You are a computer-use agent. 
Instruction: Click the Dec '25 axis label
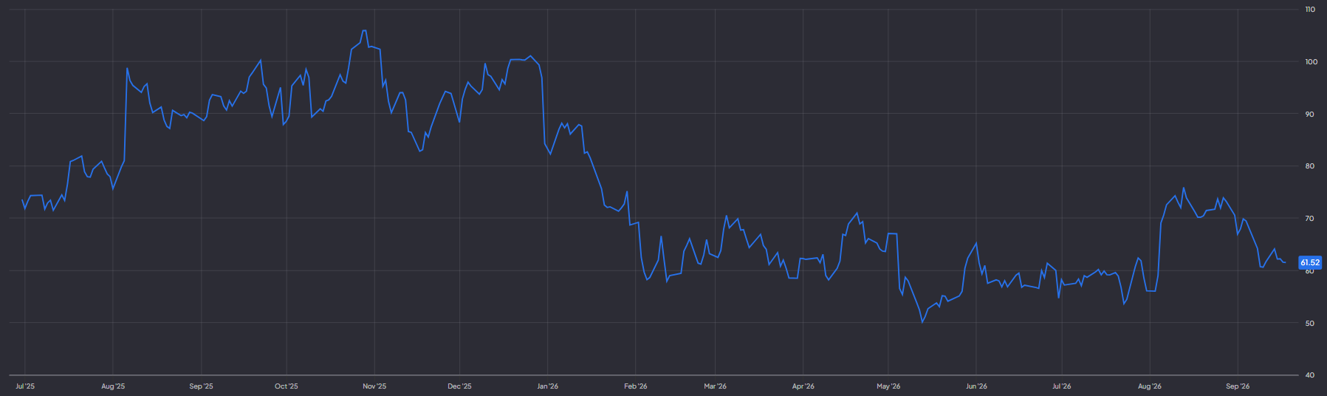459,386
